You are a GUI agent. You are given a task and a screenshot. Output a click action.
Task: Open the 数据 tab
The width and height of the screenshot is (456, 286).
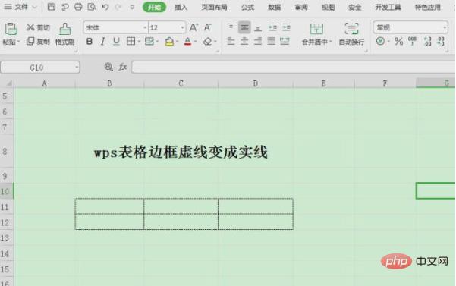point(274,8)
